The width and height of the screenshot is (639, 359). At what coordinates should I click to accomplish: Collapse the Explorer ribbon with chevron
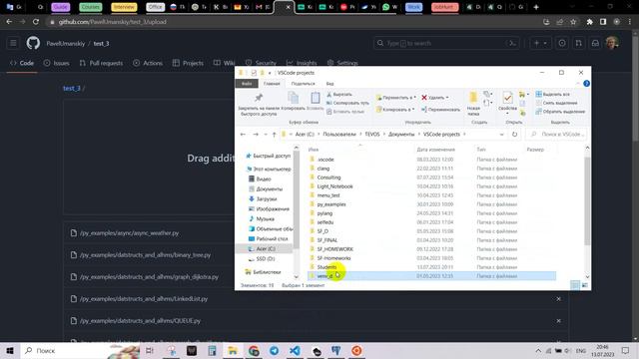click(578, 84)
